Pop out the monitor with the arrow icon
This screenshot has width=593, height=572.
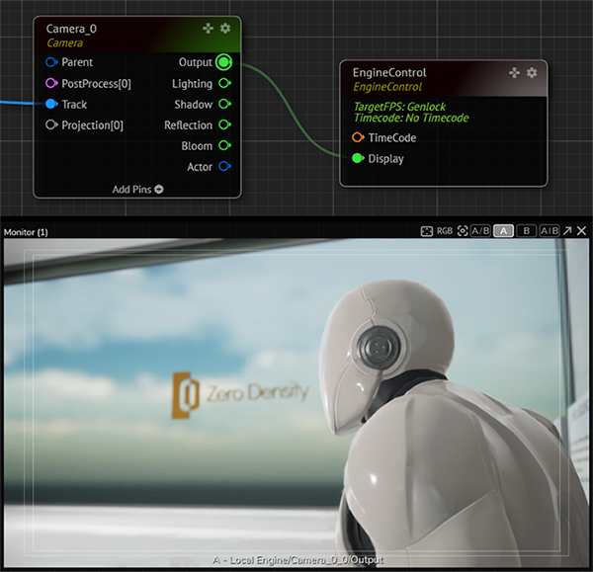567,231
